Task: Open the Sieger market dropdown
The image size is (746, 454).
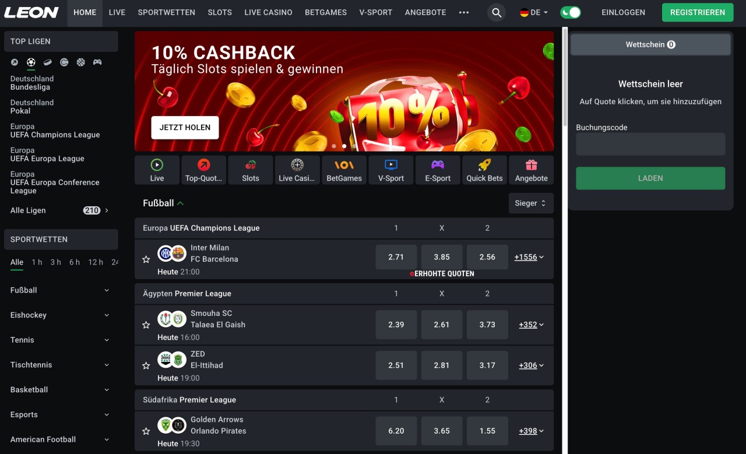Action: (531, 203)
